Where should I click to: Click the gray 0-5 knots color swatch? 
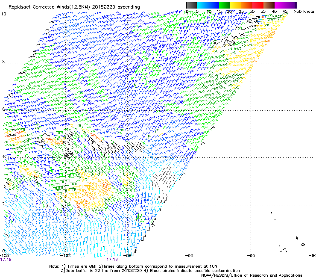point(191,5)
